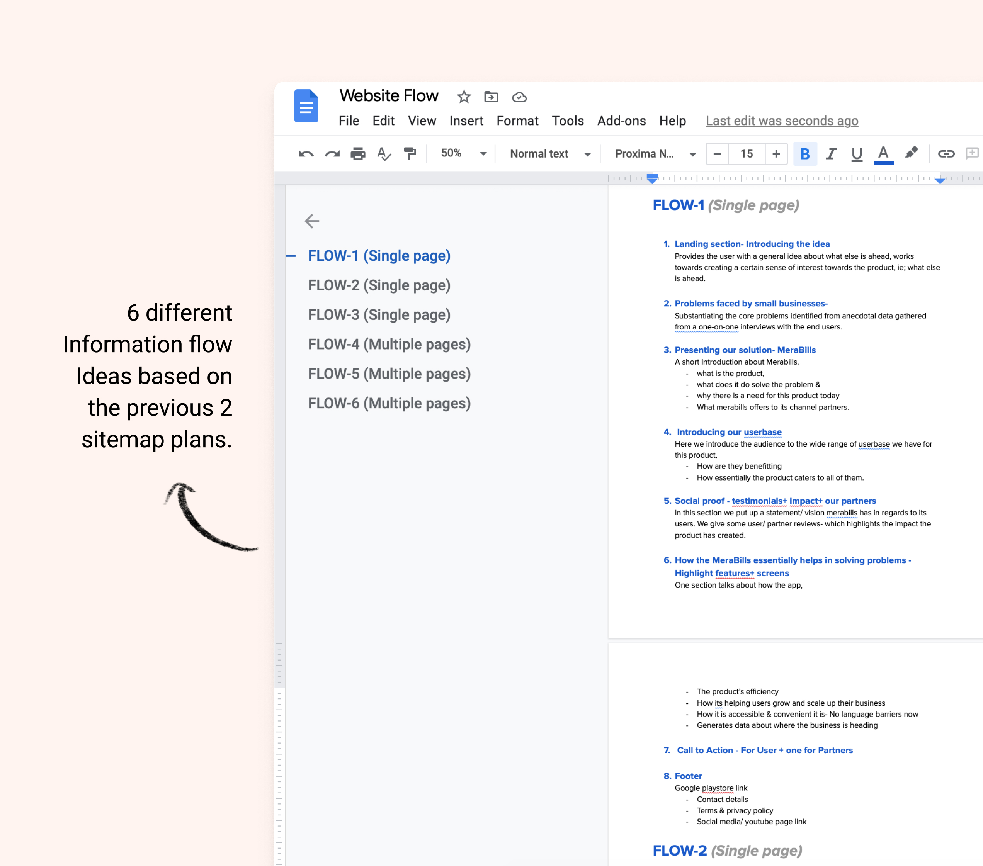Click the 'Google playstore link' line
Image resolution: width=983 pixels, height=866 pixels.
coord(711,788)
